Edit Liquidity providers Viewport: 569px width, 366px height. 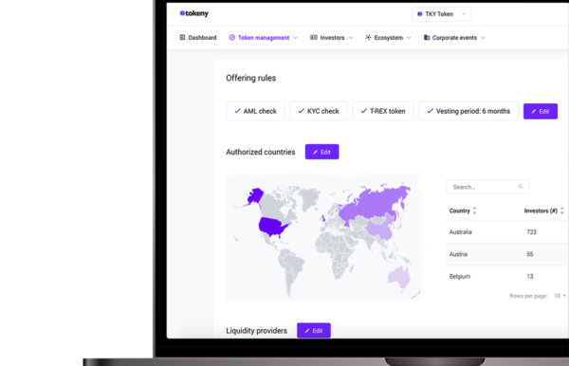pyautogui.click(x=314, y=331)
